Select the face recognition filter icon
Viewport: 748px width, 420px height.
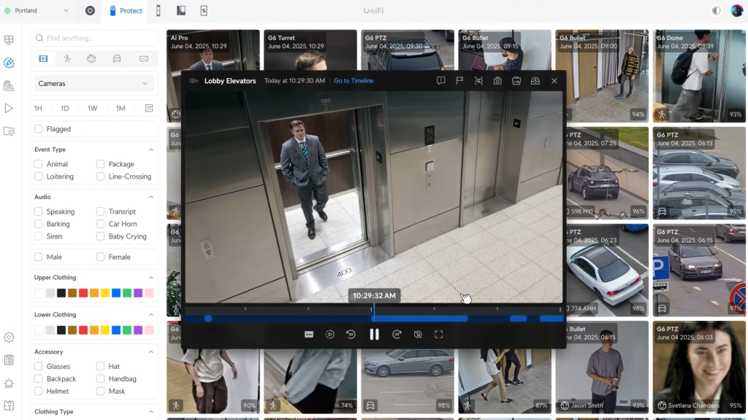92,58
